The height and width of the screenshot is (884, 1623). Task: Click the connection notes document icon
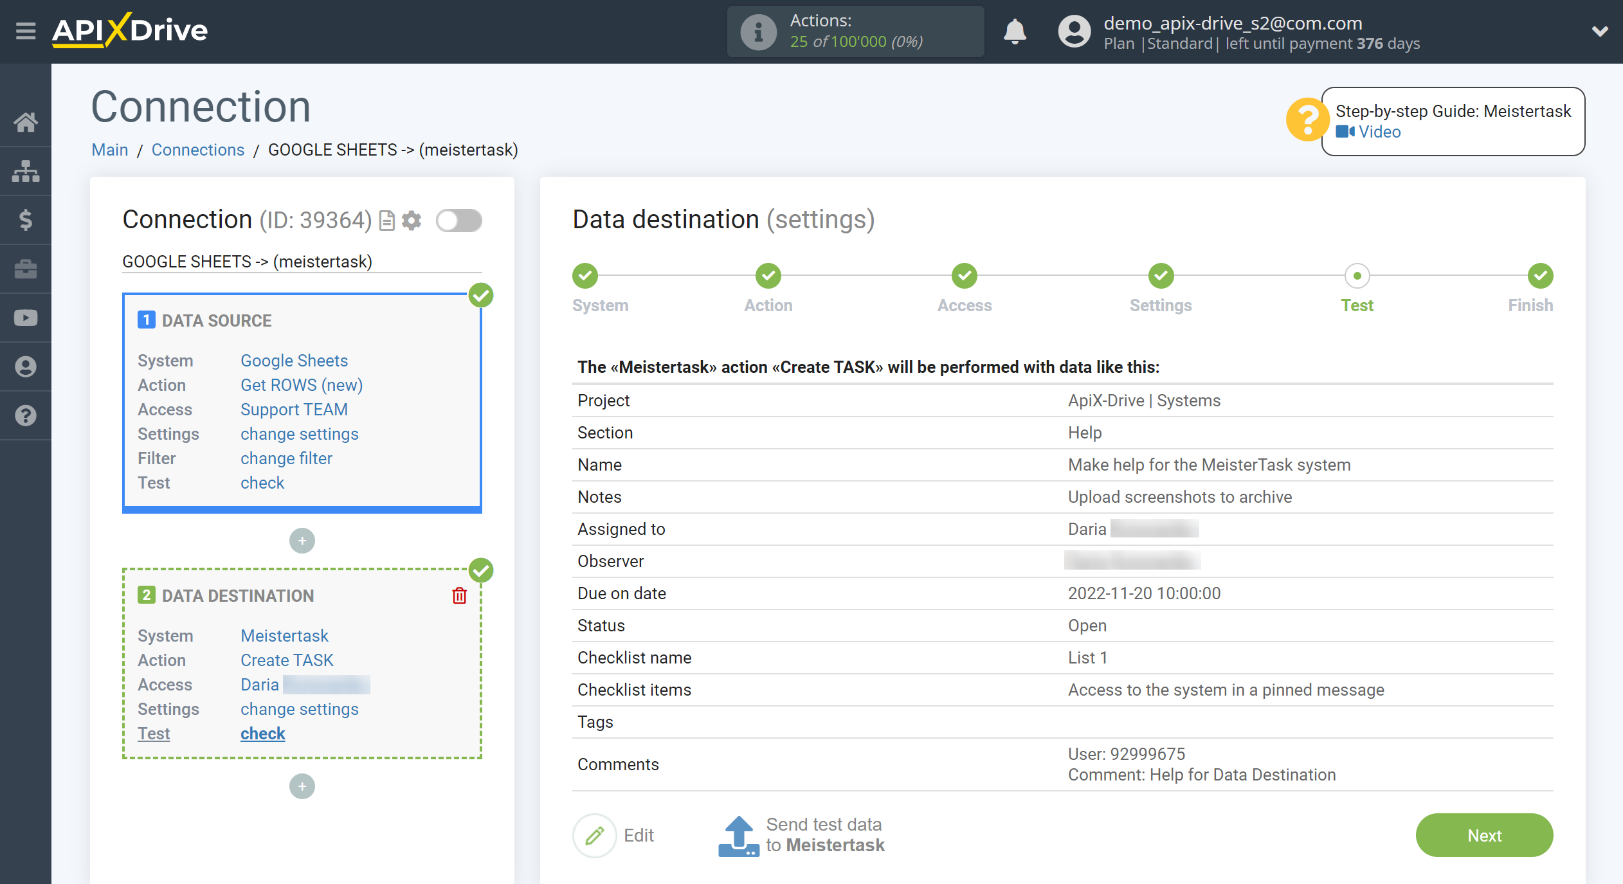(386, 221)
